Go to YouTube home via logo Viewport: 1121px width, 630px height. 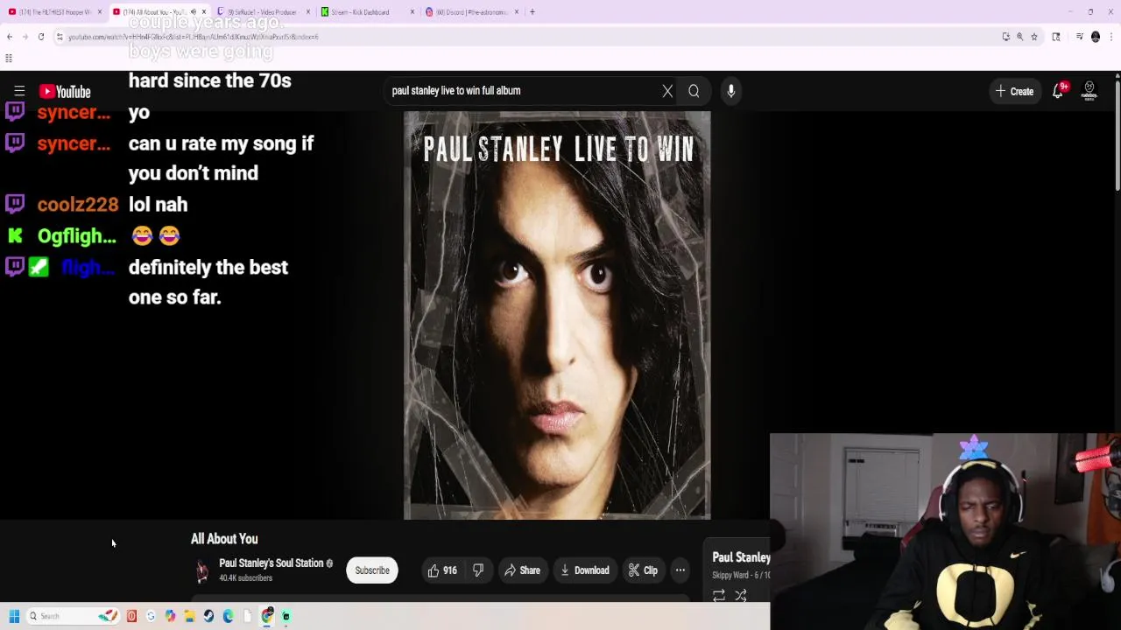(65, 91)
